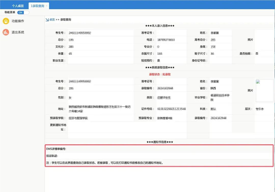This screenshot has width=275, height=192.
Task: Go to 桌面 via breadcrumb link
Action: pyautogui.click(x=52, y=19)
